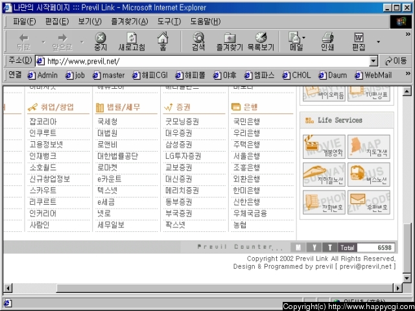Follow the 대한법률공단 link
Viewport: 415px width, 311px height.
(117, 156)
